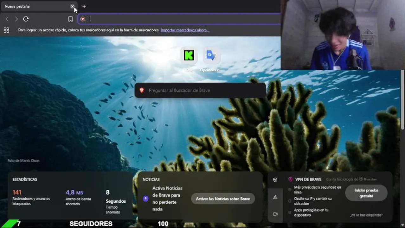Image resolution: width=405 pixels, height=228 pixels.
Task: Select the Nueva pestaña tab
Action: [x=38, y=6]
